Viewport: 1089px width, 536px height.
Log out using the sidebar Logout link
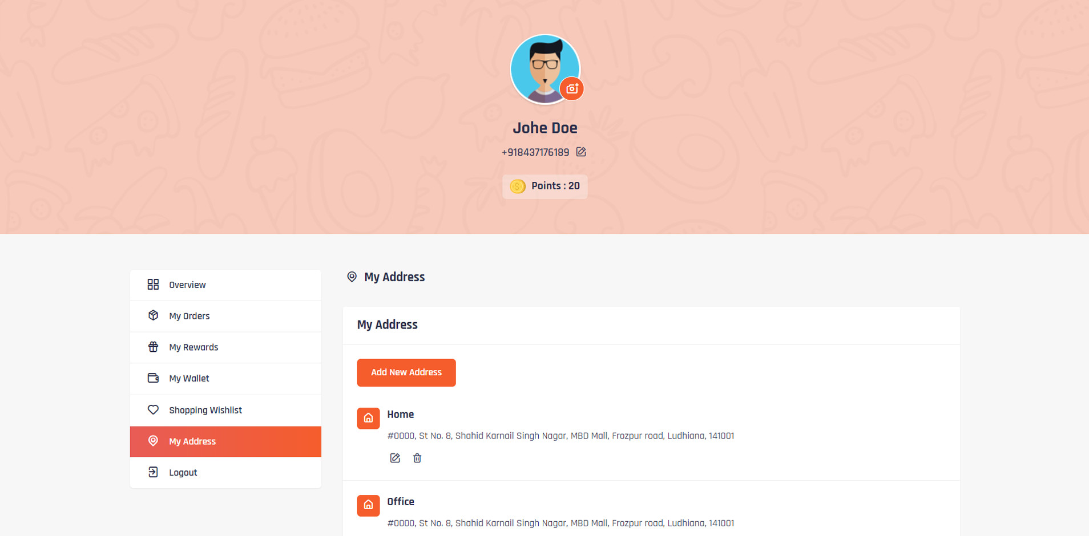[x=183, y=473]
